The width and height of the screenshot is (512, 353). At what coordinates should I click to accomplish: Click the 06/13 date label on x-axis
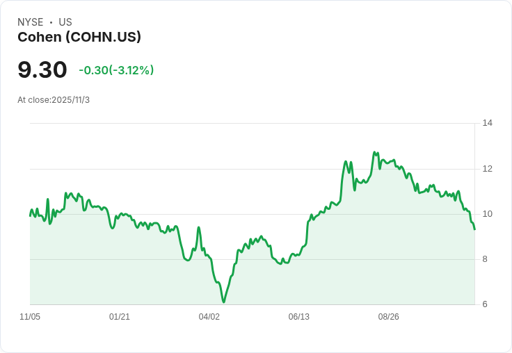[x=298, y=316]
